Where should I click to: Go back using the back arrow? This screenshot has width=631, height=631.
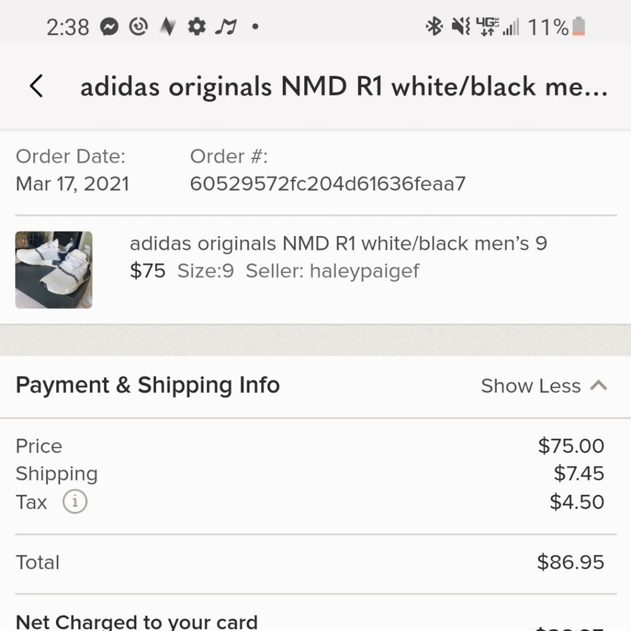click(x=36, y=86)
